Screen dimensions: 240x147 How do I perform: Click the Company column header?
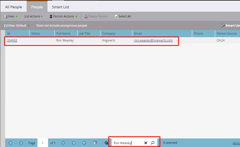point(116,33)
